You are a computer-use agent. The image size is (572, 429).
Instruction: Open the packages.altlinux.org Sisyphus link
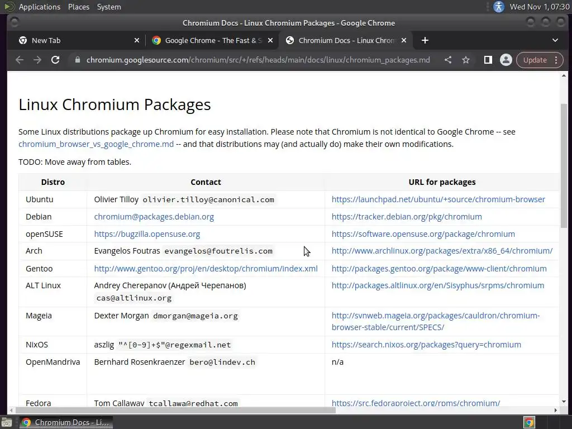pos(438,285)
